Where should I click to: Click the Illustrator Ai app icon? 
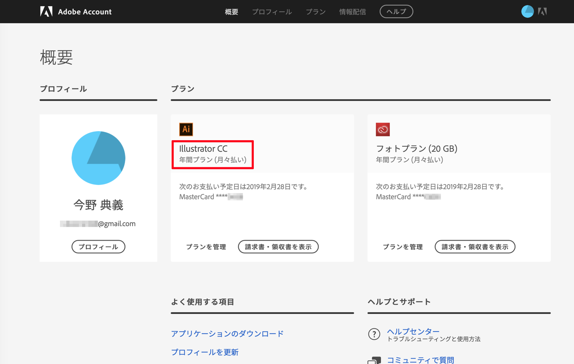click(x=186, y=130)
